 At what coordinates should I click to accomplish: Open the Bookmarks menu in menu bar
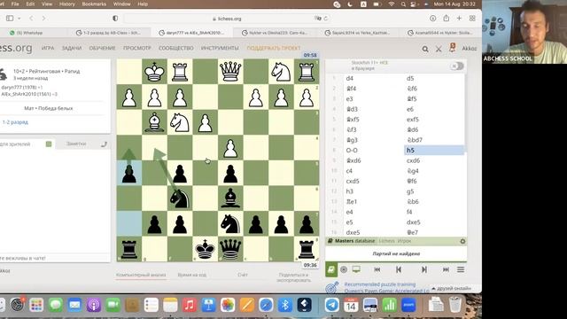94,4
